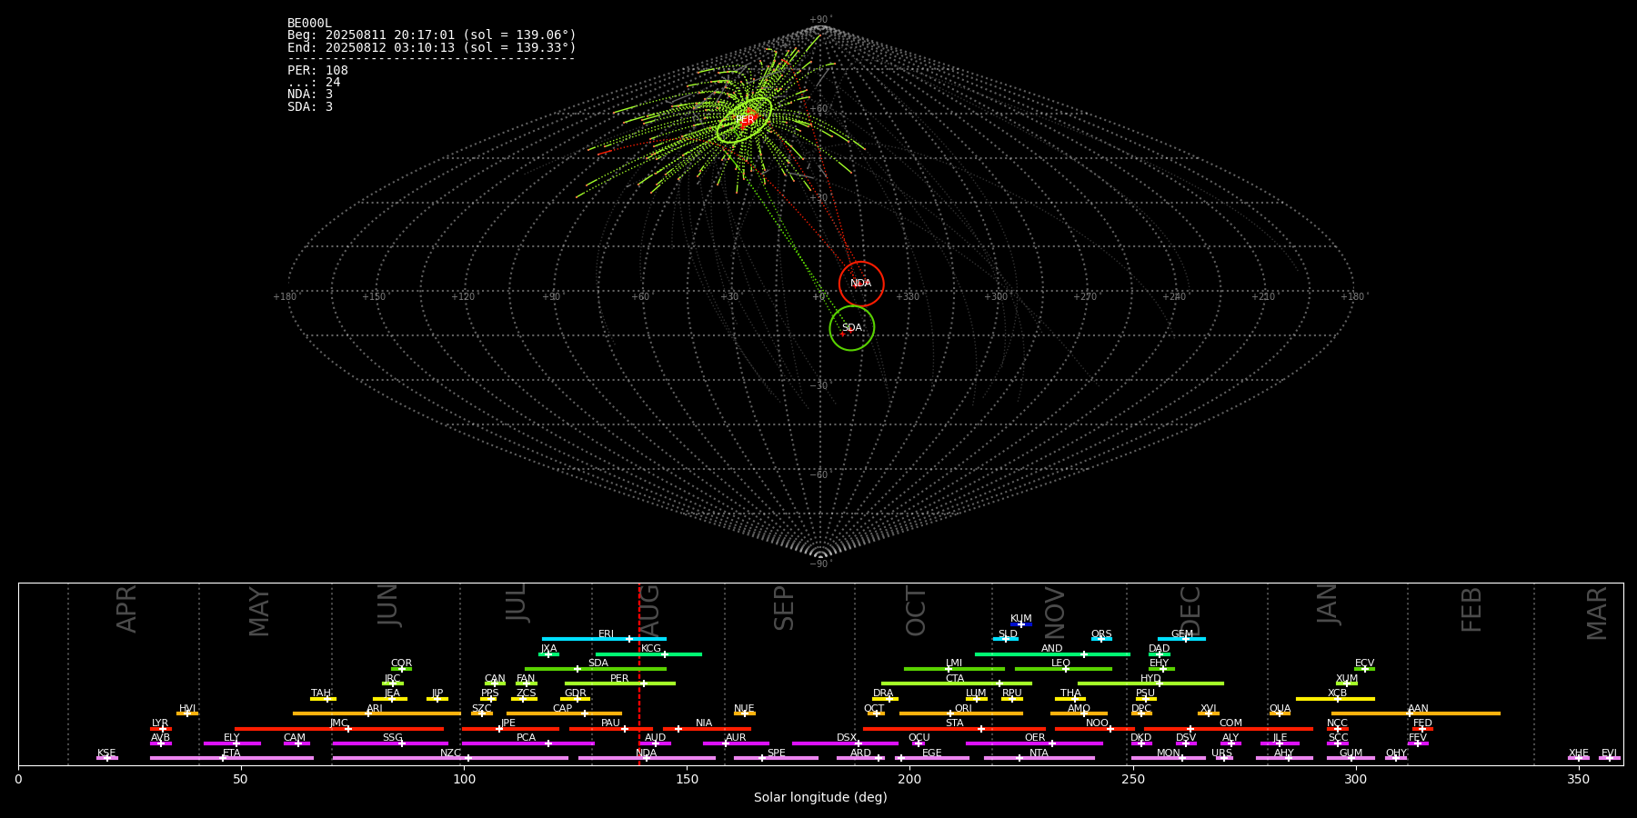Click the green AND shower bar

point(1052,654)
